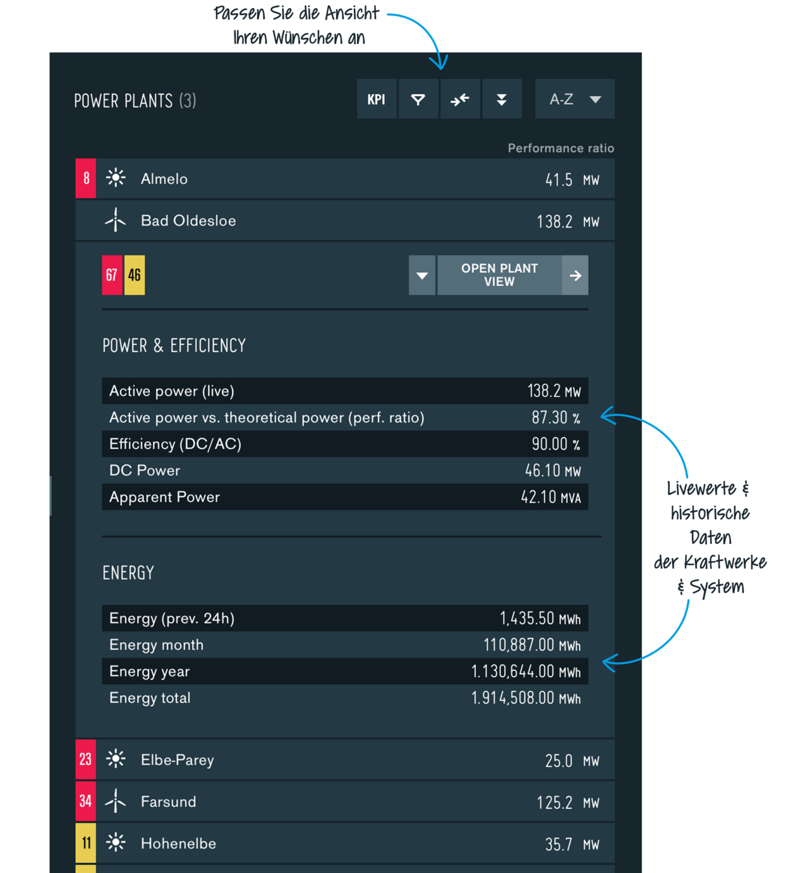Expand the Farsund plant row
Screen dimensions: 786x873
pyautogui.click(x=345, y=801)
